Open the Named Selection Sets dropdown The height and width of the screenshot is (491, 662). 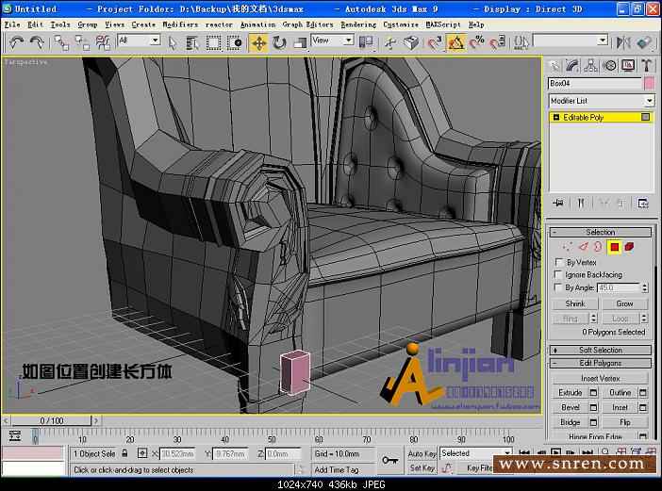point(571,41)
